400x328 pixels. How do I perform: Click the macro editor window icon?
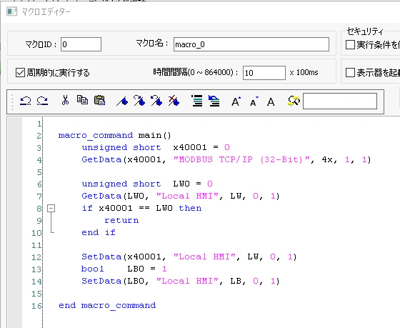pyautogui.click(x=11, y=11)
